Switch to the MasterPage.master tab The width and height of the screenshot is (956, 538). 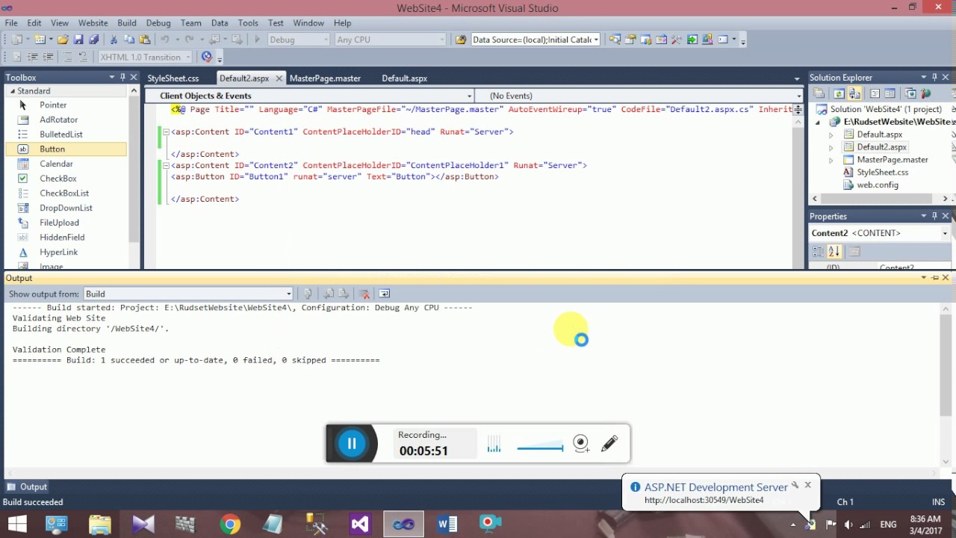[325, 78]
